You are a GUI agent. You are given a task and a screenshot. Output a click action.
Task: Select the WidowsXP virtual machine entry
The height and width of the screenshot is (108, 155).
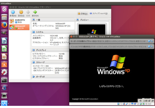pyautogui.click(x=19, y=27)
